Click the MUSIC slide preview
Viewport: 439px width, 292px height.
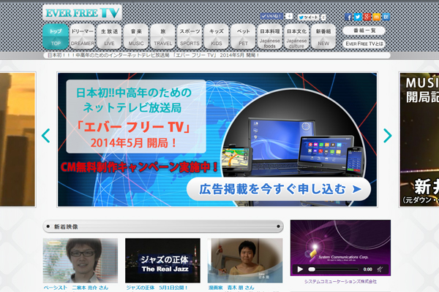[x=419, y=139]
